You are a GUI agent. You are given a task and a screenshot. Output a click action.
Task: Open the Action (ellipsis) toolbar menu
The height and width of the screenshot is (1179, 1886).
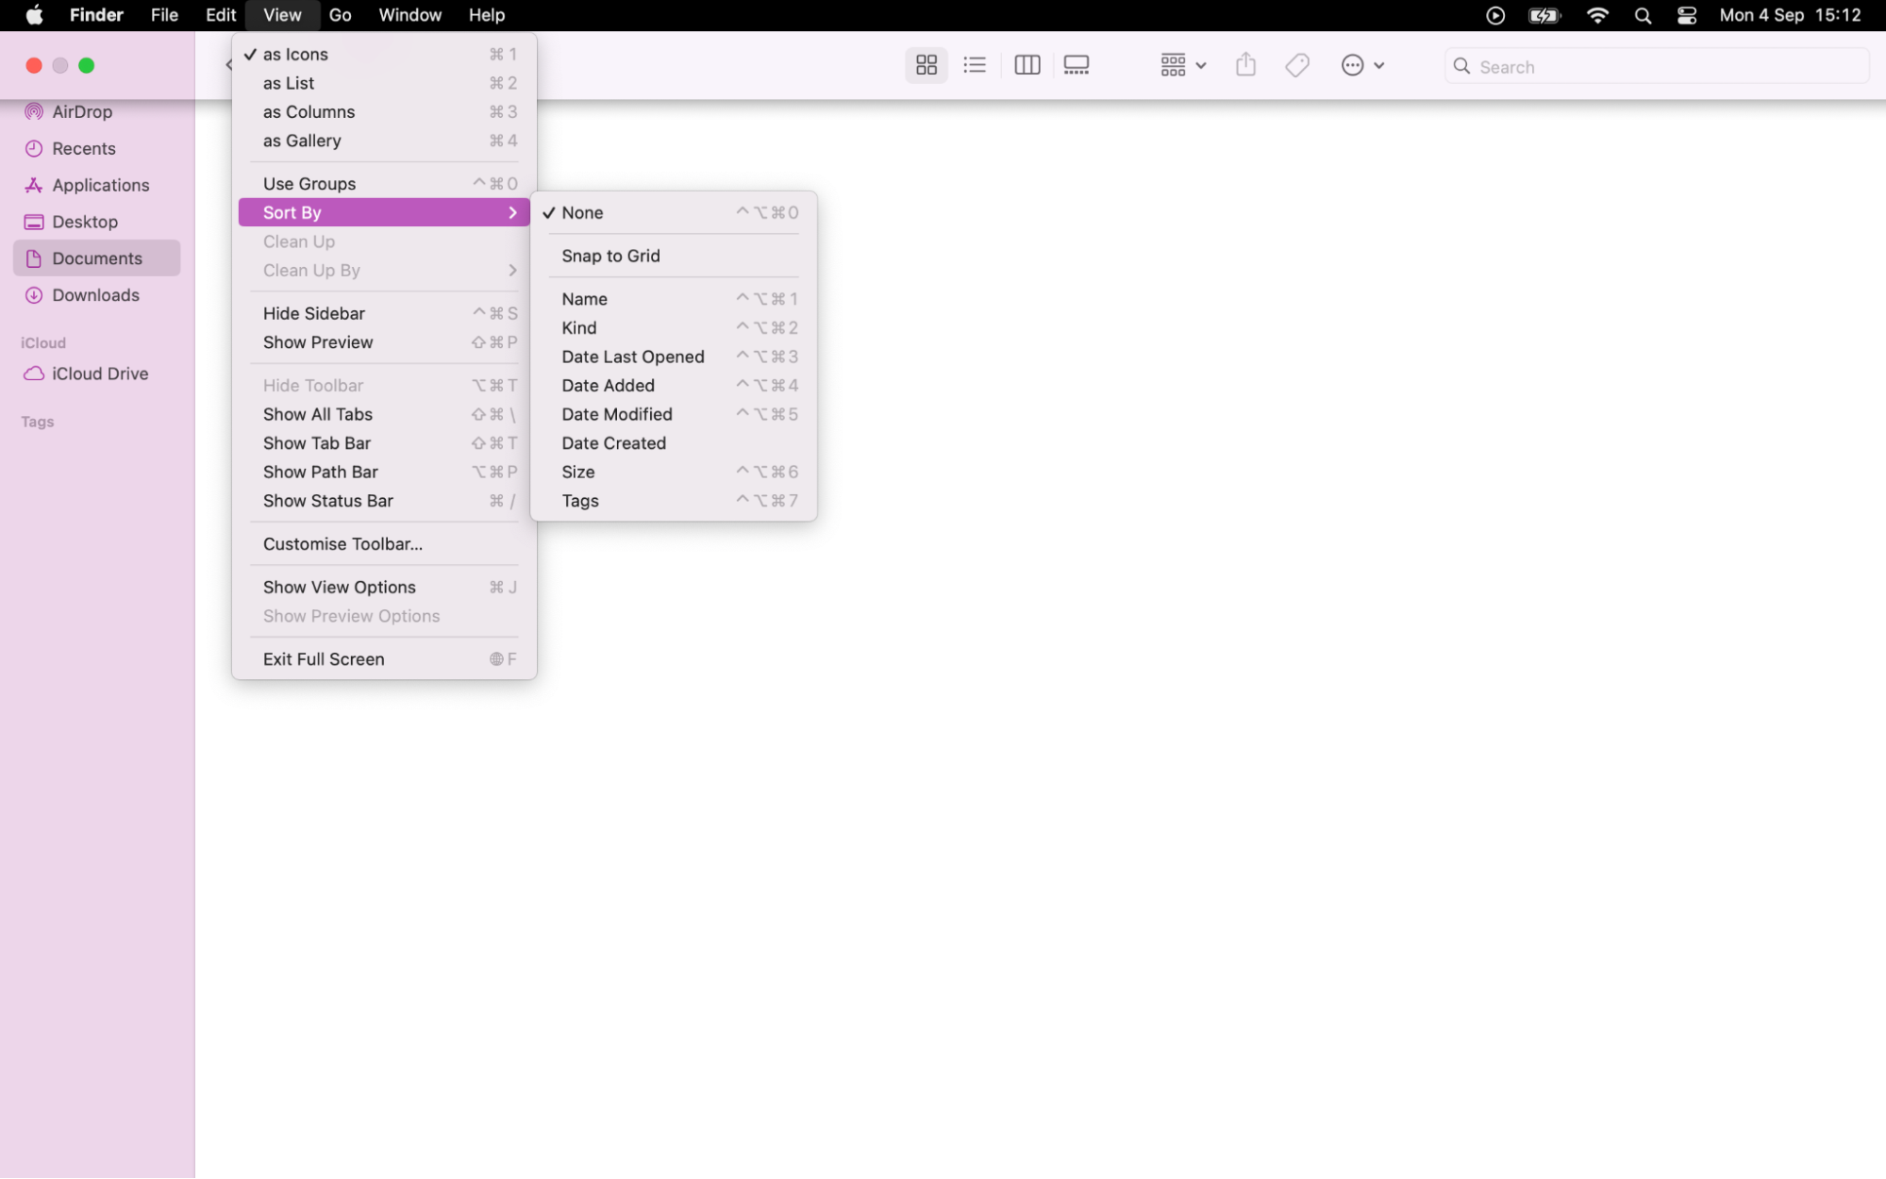coord(1362,65)
